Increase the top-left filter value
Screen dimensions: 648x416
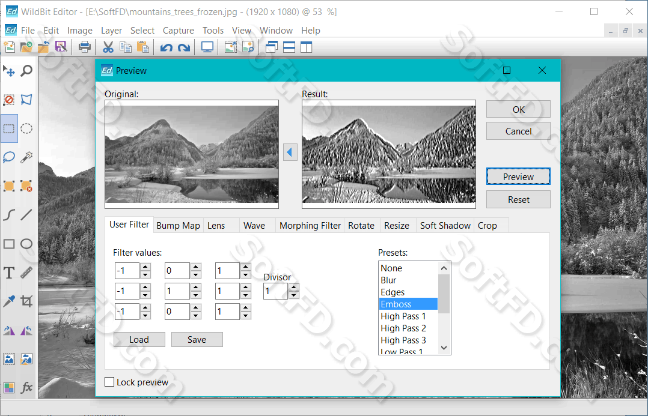tap(145, 267)
